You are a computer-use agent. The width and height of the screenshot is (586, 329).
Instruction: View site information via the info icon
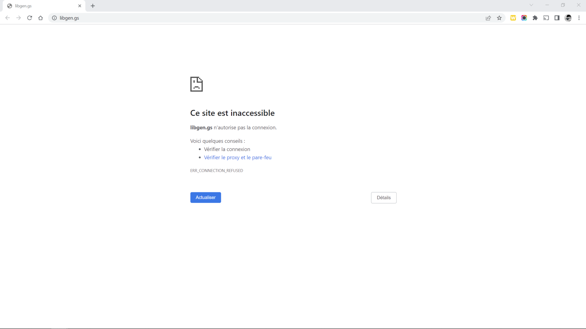54,18
